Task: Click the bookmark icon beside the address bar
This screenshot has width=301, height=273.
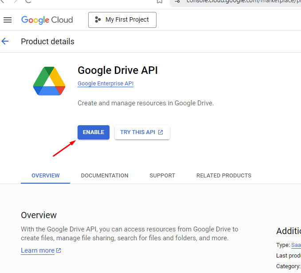Action: tap(160, 1)
